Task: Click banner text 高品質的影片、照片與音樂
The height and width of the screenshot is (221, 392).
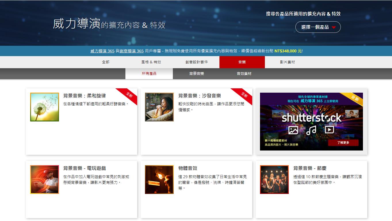Action: (x=282, y=145)
